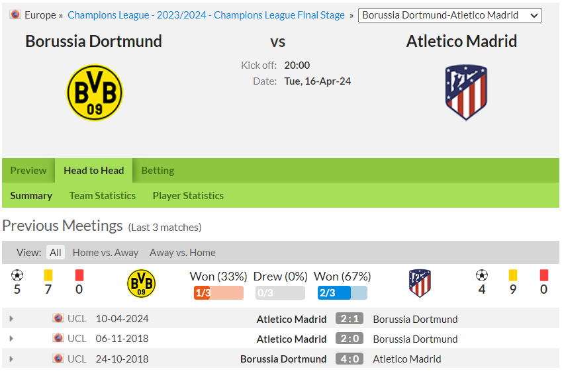Click small Dortmund crest in previous meetings
This screenshot has height=391, width=562.
pyautogui.click(x=142, y=284)
